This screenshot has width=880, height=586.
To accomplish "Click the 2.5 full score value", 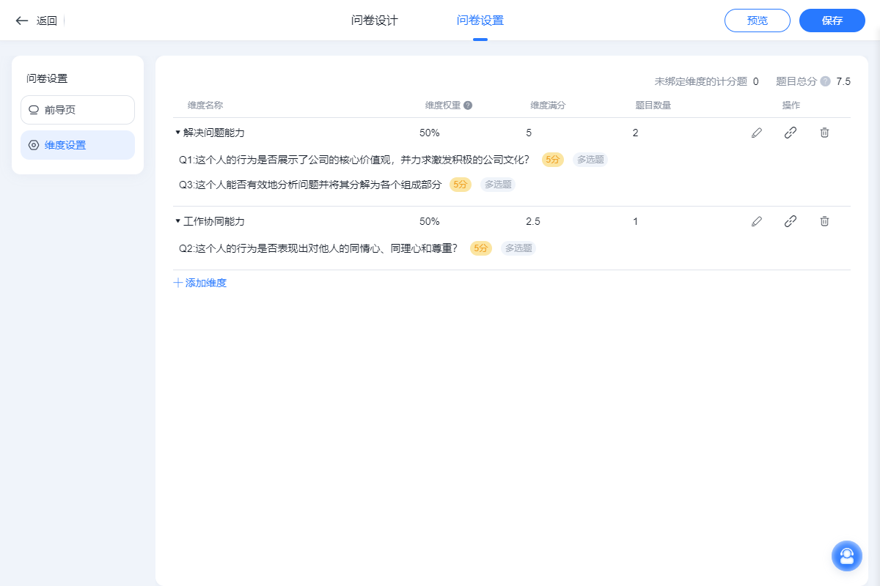I will [x=533, y=221].
